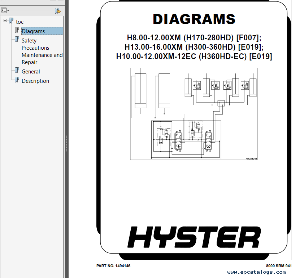Open the Diagrams bookmark
Viewport: 304px width, 278px height.
click(x=42, y=31)
